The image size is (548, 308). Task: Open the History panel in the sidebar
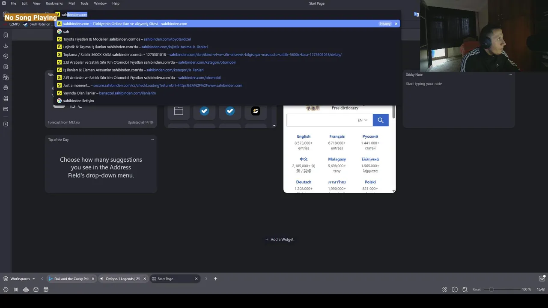click(6, 56)
